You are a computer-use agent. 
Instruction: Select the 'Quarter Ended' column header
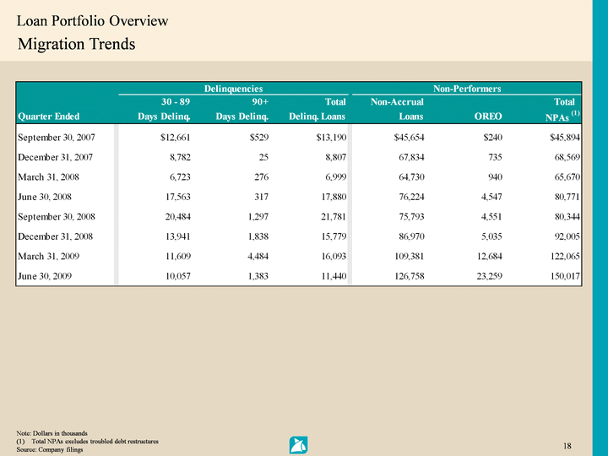[48, 116]
